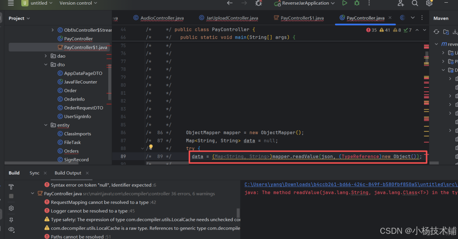Image resolution: width=458 pixels, height=239 pixels.
Task: Expand the dao folder in Project tree
Action: [x=46, y=56]
